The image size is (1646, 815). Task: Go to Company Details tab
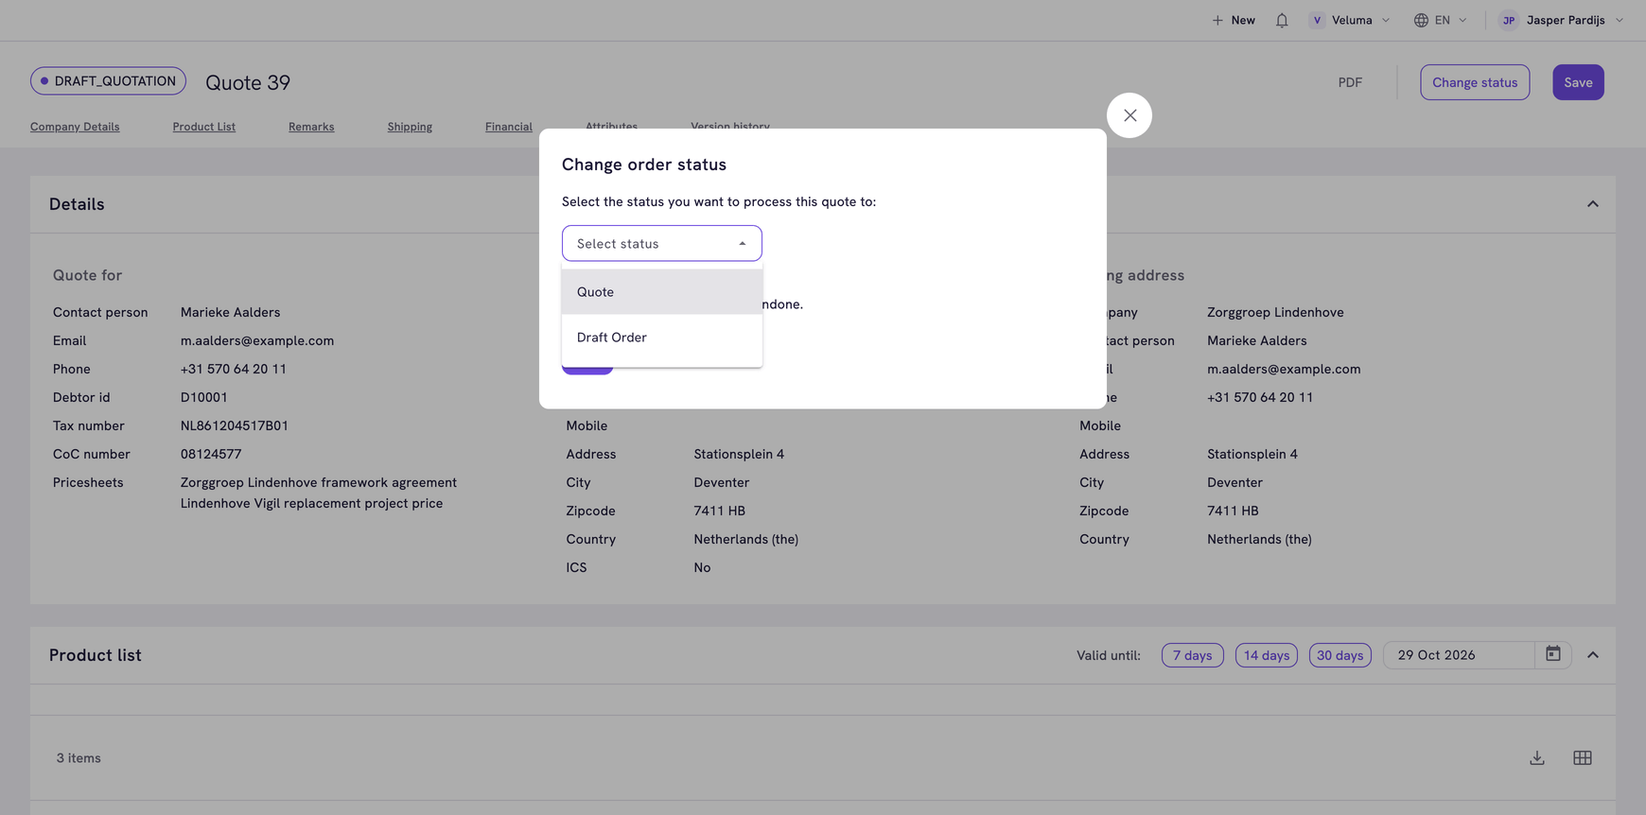click(x=75, y=127)
